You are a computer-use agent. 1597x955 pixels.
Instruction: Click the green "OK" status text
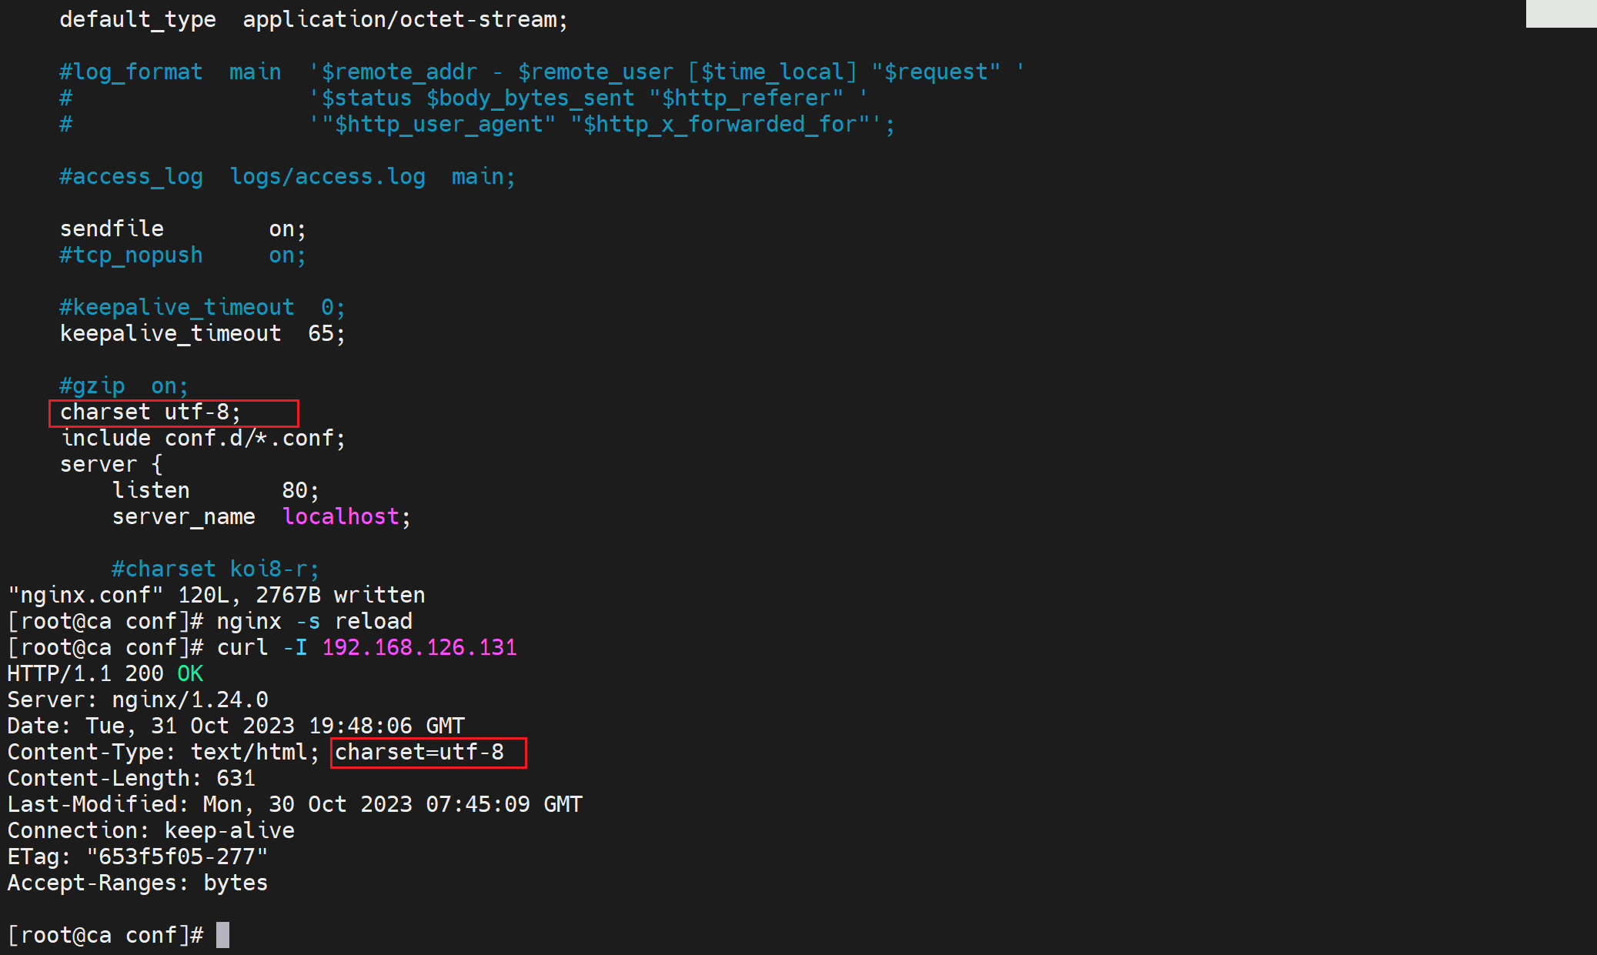pos(190,673)
